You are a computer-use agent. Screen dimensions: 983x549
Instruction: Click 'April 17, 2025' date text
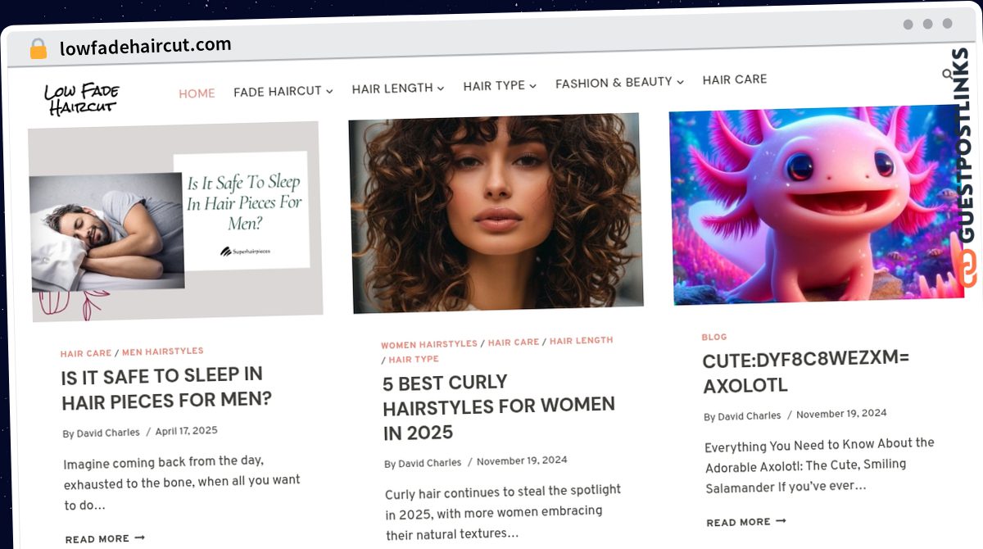186,431
